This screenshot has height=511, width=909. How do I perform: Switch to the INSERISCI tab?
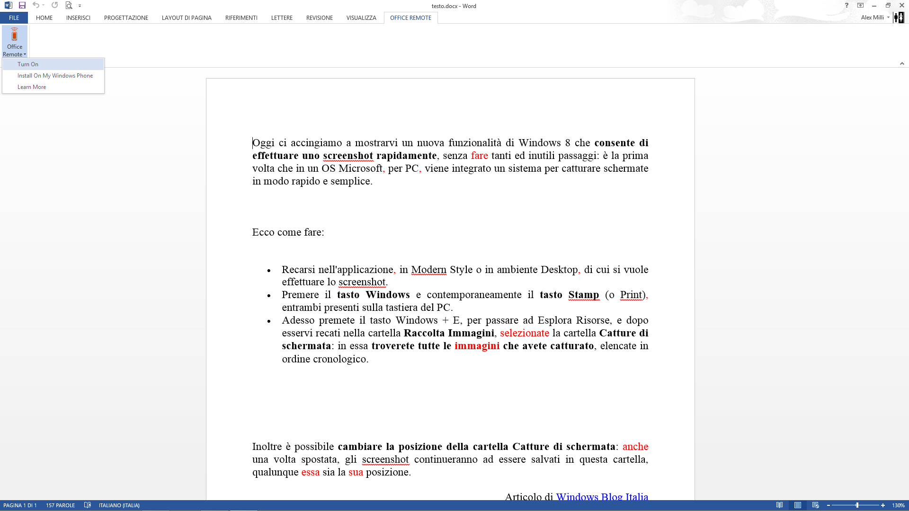pos(78,18)
